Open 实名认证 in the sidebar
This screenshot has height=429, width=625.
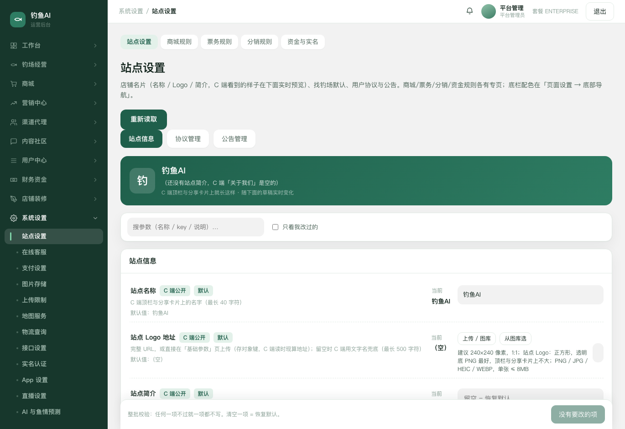click(54, 364)
